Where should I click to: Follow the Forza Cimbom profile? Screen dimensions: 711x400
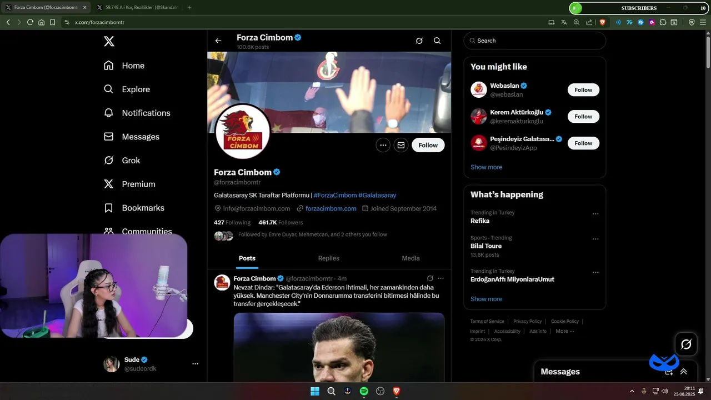428,145
